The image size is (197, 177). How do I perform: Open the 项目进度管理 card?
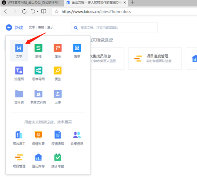[x=155, y=58]
